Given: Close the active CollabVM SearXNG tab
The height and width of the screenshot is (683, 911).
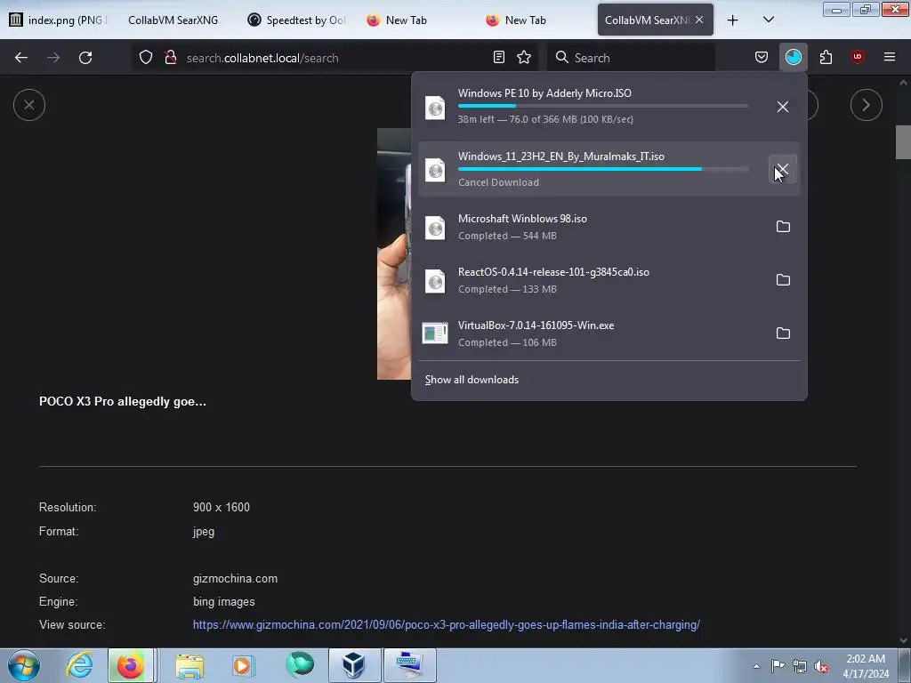Looking at the screenshot, I should [x=699, y=20].
